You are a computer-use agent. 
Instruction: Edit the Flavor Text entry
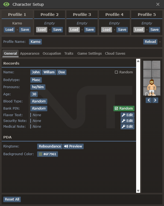point(127,115)
